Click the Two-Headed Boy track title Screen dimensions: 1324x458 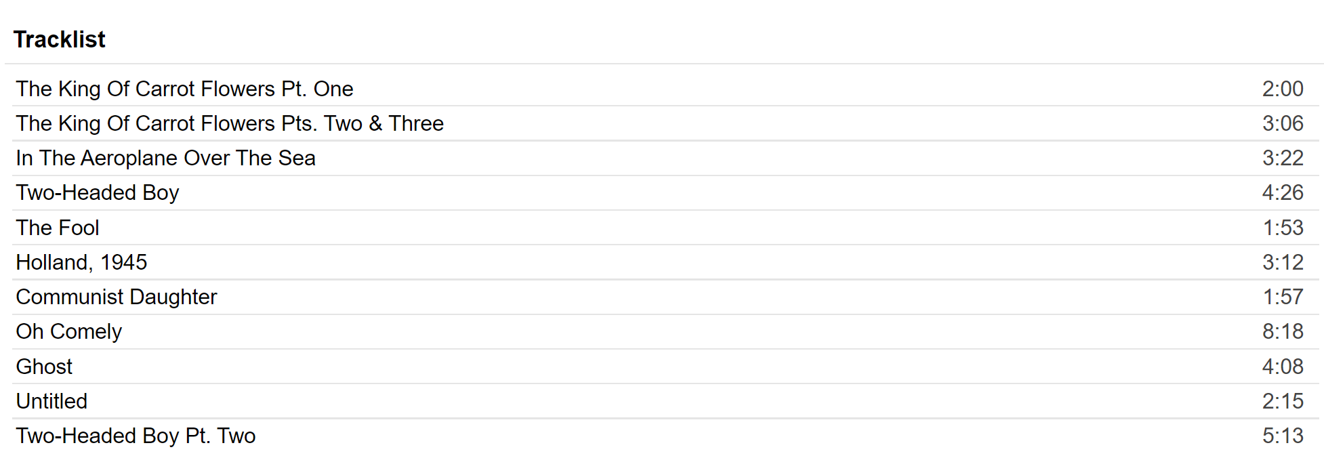pos(98,192)
